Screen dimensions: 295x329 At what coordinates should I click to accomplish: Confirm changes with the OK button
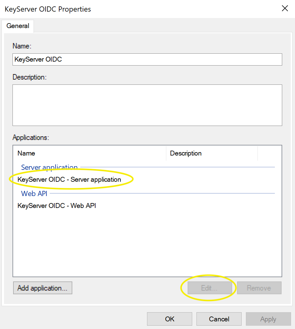(170, 319)
